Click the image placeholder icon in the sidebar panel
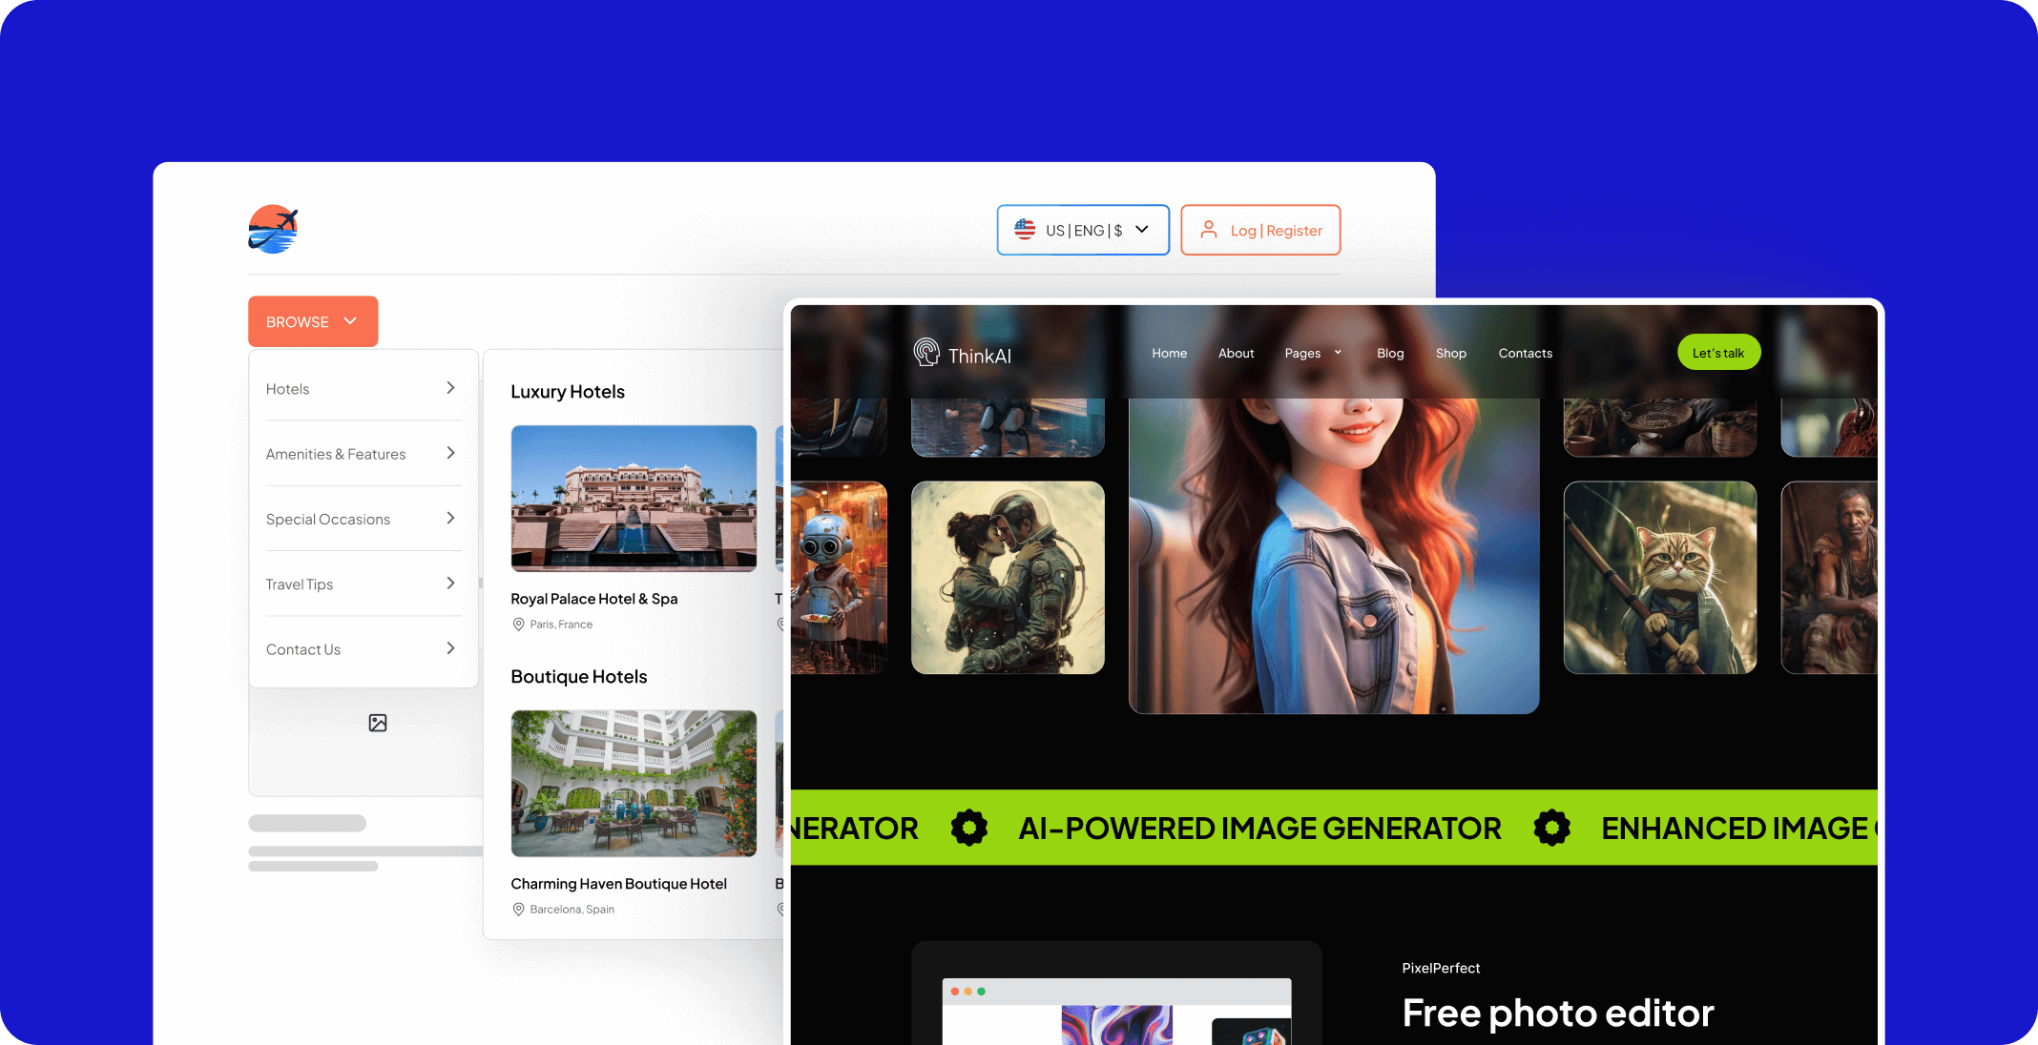 [x=377, y=723]
